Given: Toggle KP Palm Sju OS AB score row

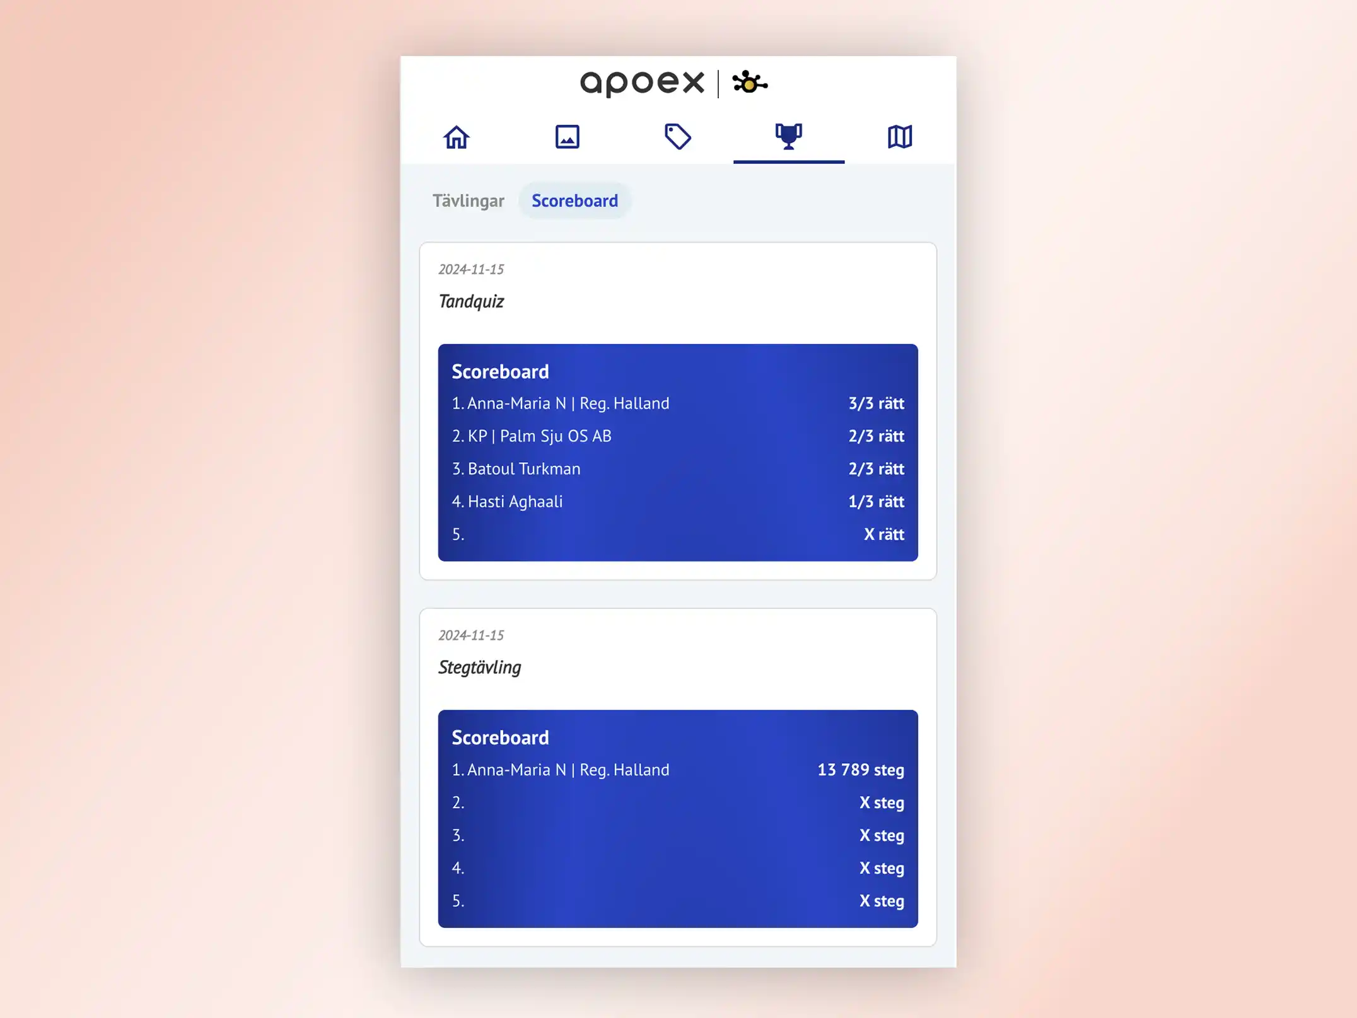Looking at the screenshot, I should tap(678, 435).
